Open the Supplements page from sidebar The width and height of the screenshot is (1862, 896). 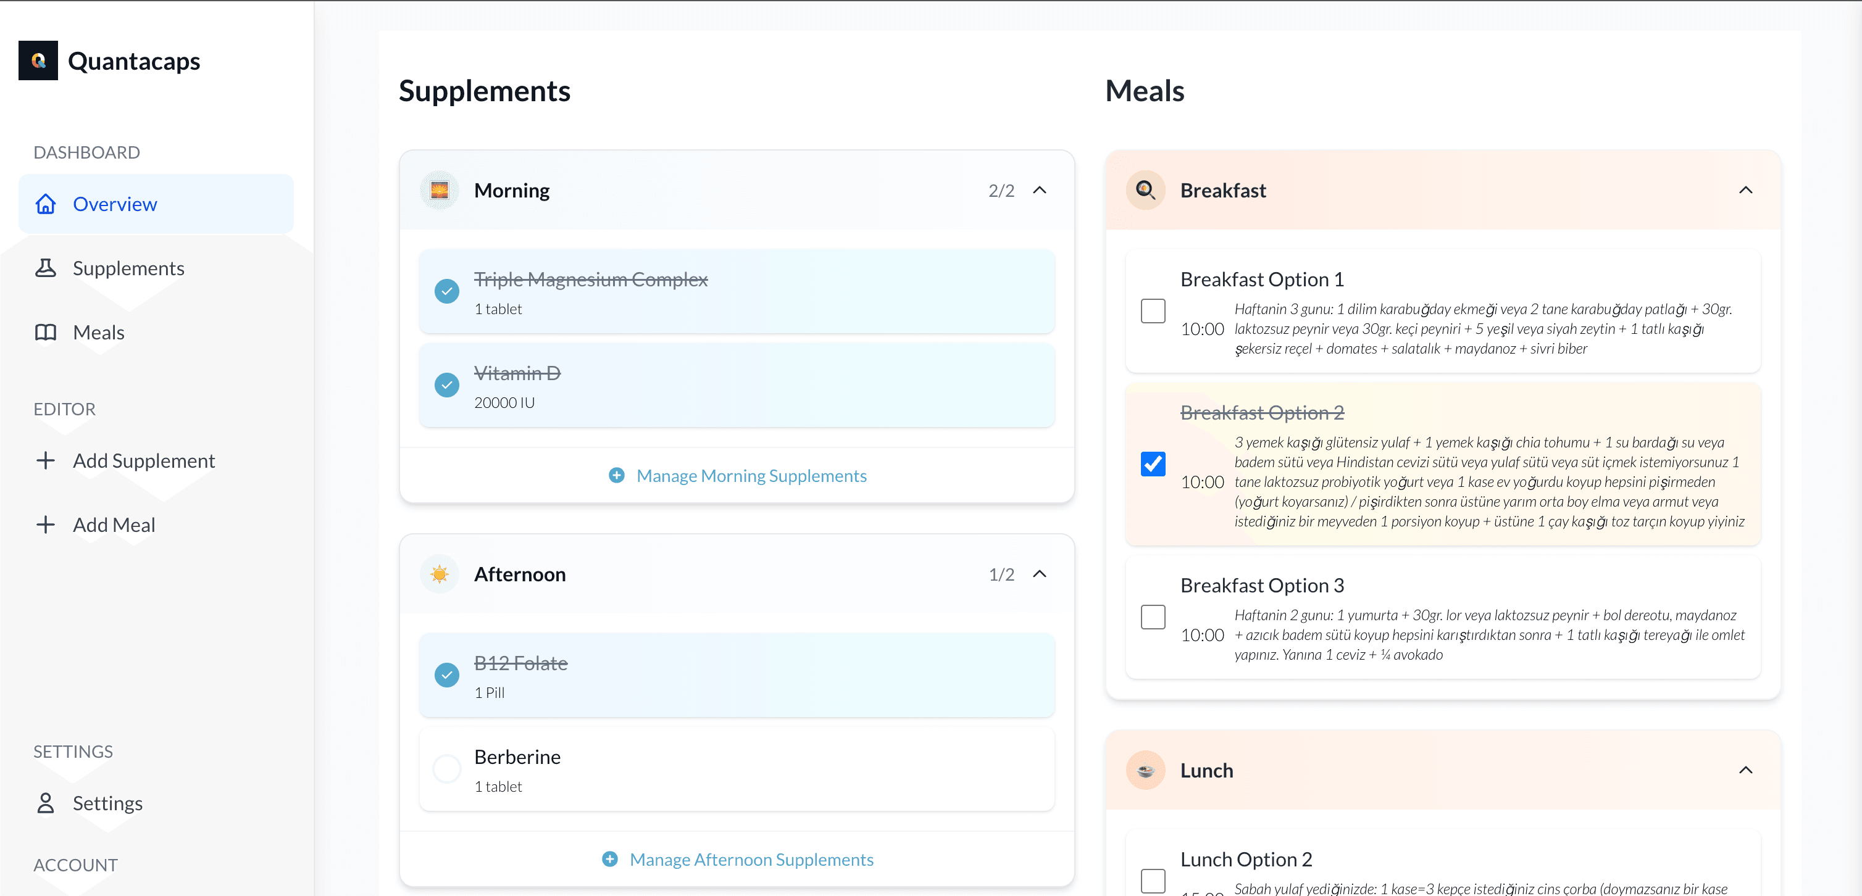(128, 267)
